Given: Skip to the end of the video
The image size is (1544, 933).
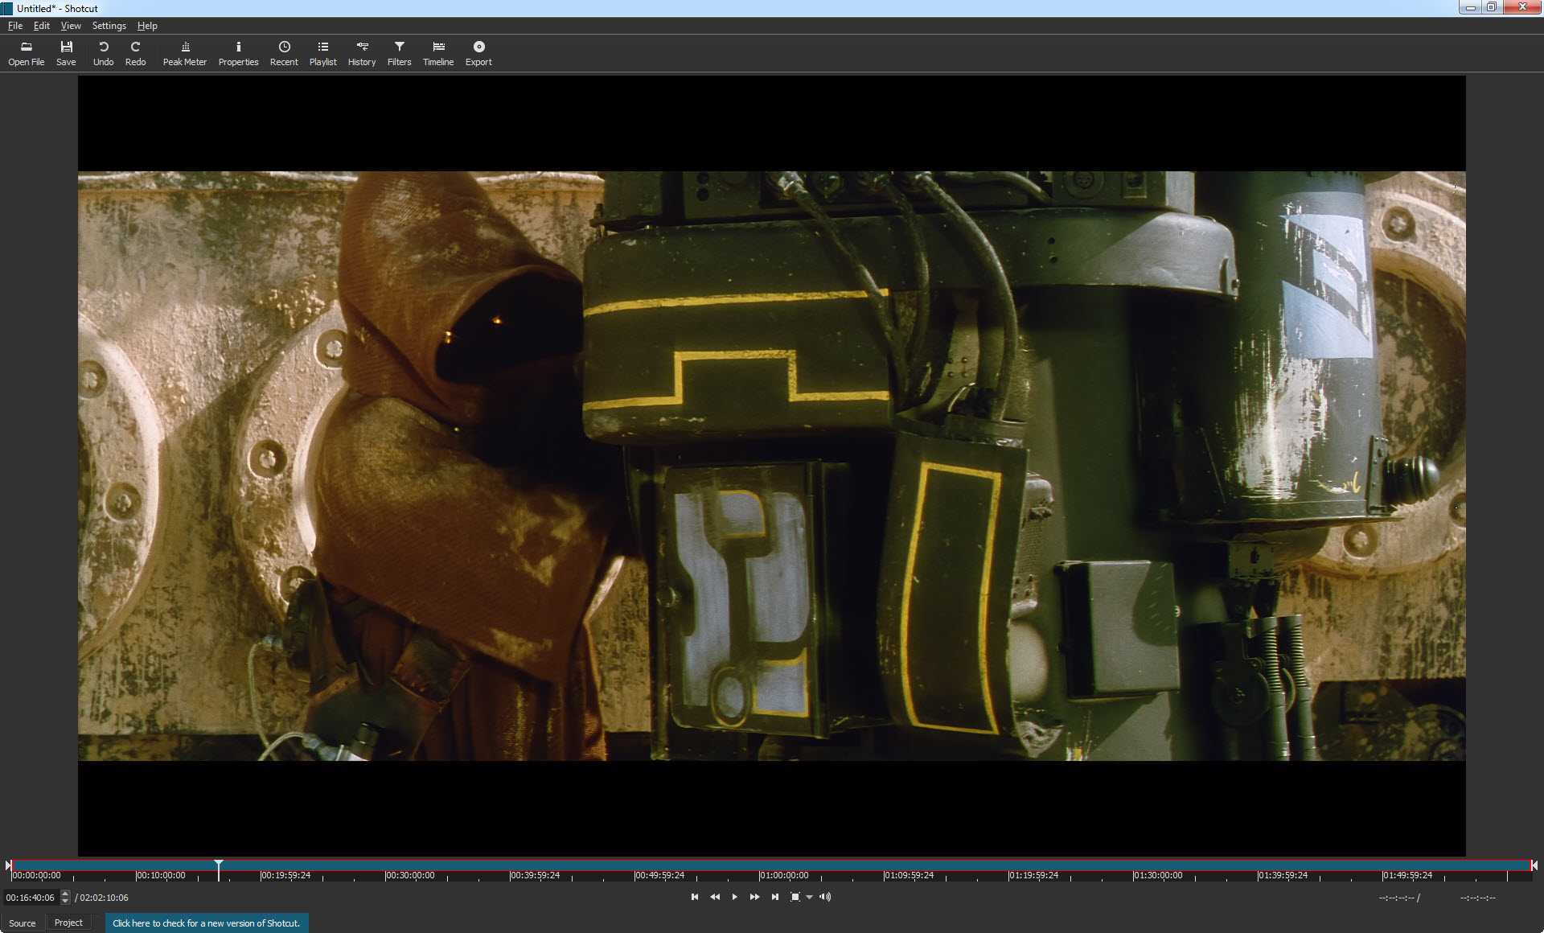Looking at the screenshot, I should pos(774,897).
